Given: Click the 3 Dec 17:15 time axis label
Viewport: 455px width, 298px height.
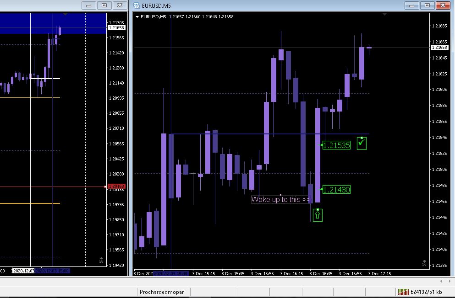Looking at the screenshot, I should 379,273.
